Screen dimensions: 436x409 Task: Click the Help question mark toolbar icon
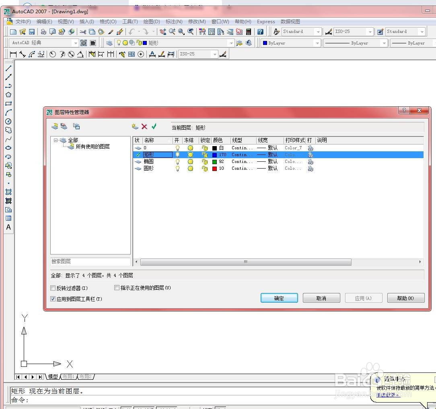tap(260, 32)
